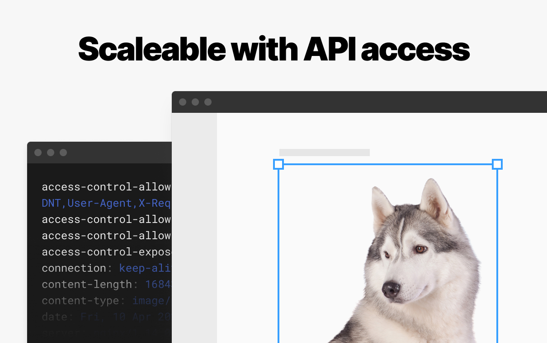Click the topmost "access-control-allow" code line
547x343 pixels.
point(106,187)
